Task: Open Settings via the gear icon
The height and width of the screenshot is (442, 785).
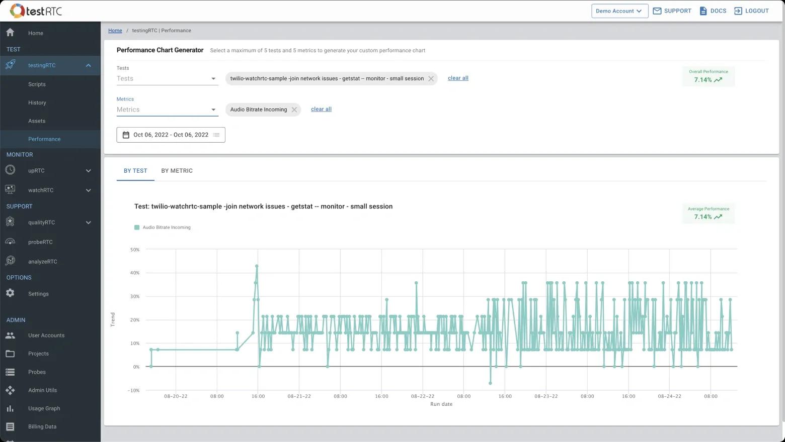Action: coord(10,293)
